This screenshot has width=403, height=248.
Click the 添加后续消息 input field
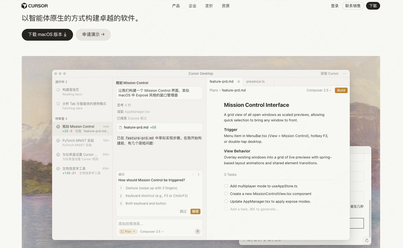(x=159, y=224)
